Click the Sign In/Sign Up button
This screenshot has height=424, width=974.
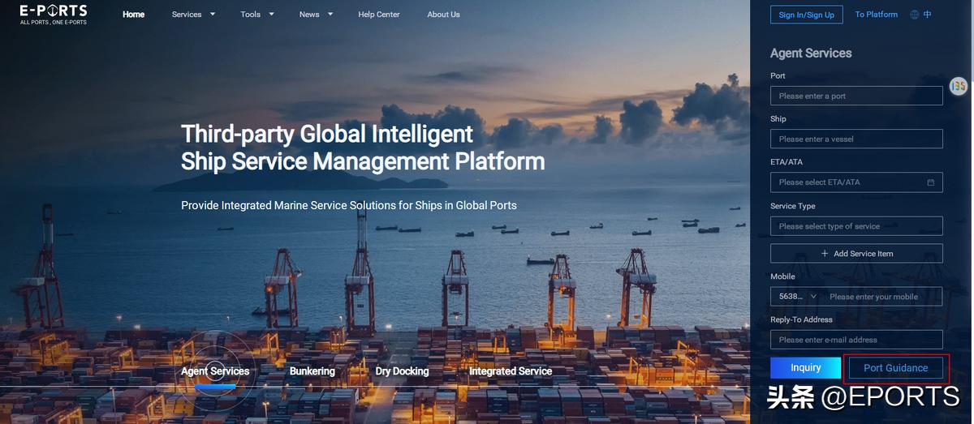(x=807, y=15)
